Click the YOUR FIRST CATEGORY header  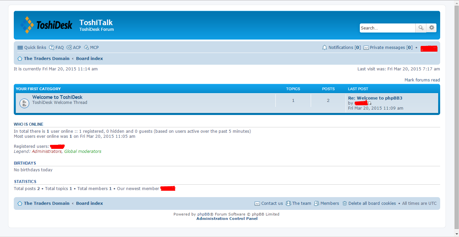pyautogui.click(x=38, y=89)
